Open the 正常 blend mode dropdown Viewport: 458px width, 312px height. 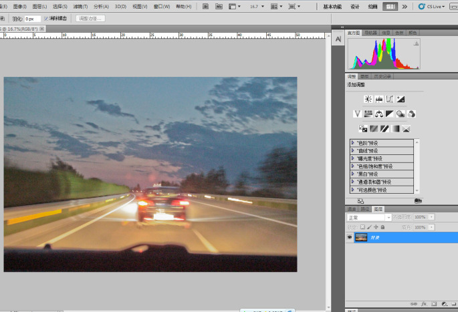click(367, 217)
